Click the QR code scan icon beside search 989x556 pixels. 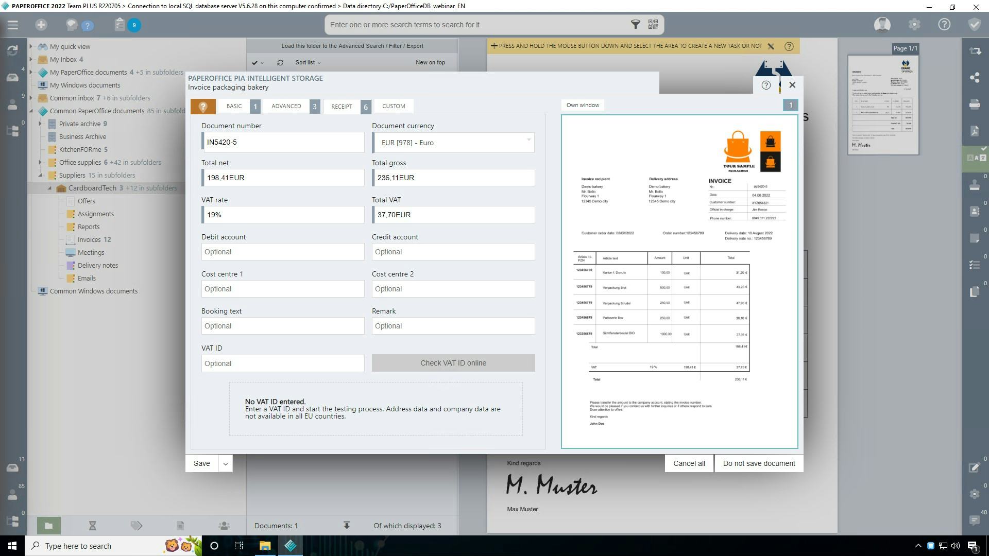pyautogui.click(x=653, y=24)
